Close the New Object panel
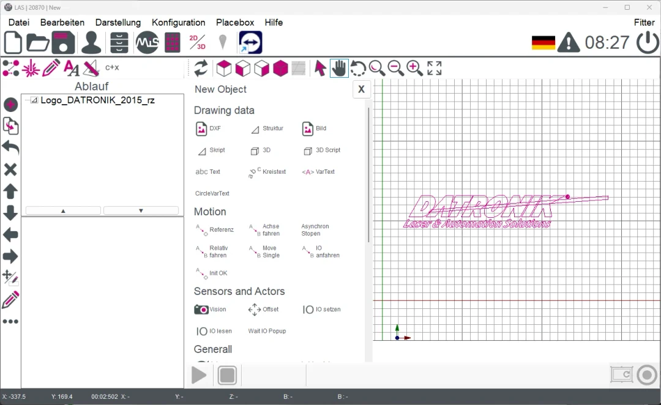 point(361,89)
